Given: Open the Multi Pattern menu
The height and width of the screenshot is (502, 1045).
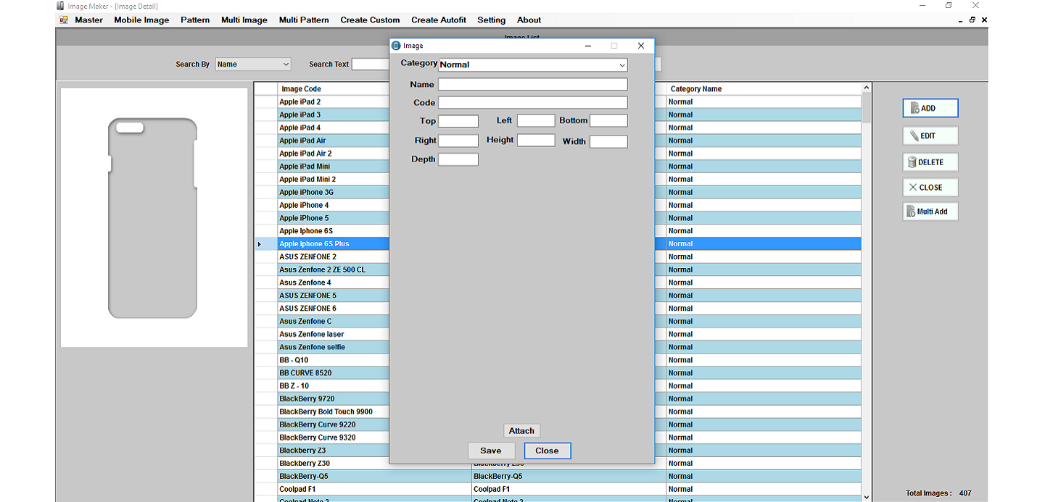Looking at the screenshot, I should coord(303,20).
